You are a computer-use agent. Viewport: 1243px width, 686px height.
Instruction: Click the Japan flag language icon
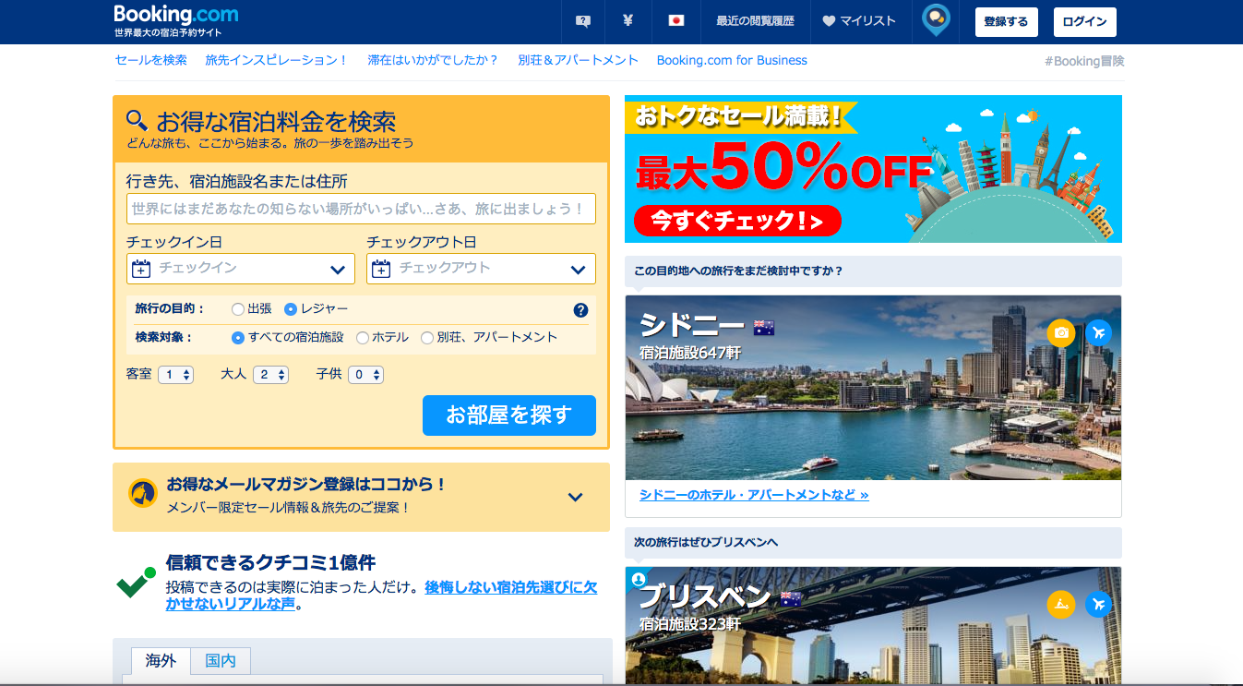(x=675, y=21)
